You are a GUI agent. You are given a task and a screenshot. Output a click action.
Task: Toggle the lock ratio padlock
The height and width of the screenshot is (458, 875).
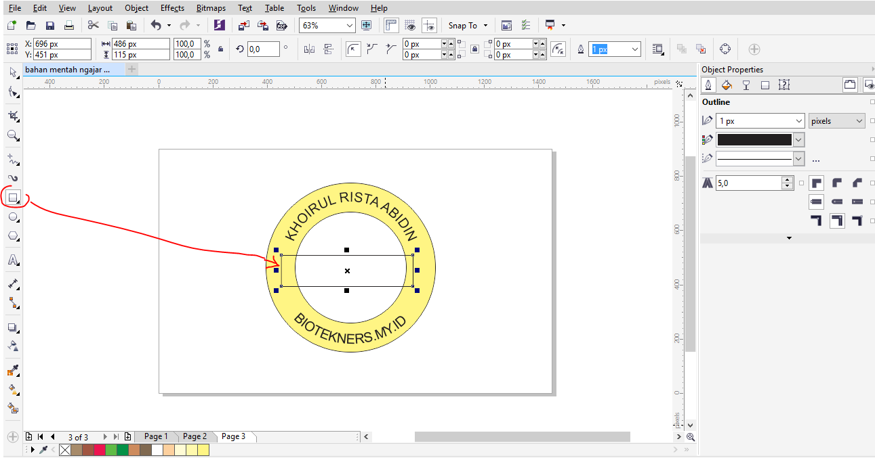click(x=220, y=49)
